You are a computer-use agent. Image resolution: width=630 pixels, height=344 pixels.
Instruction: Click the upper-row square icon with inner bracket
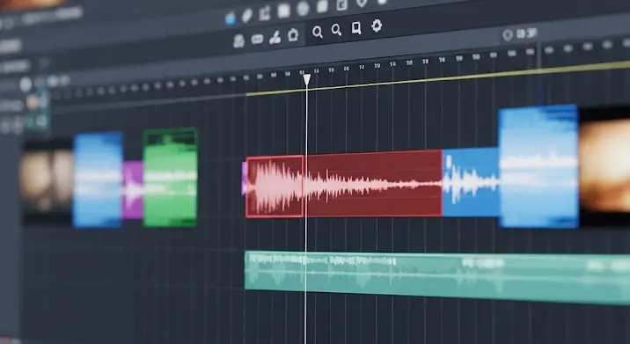[x=342, y=4]
